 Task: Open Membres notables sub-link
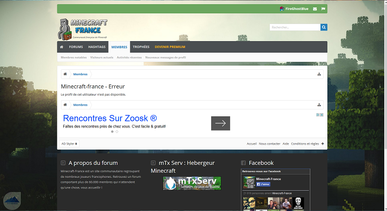click(73, 58)
